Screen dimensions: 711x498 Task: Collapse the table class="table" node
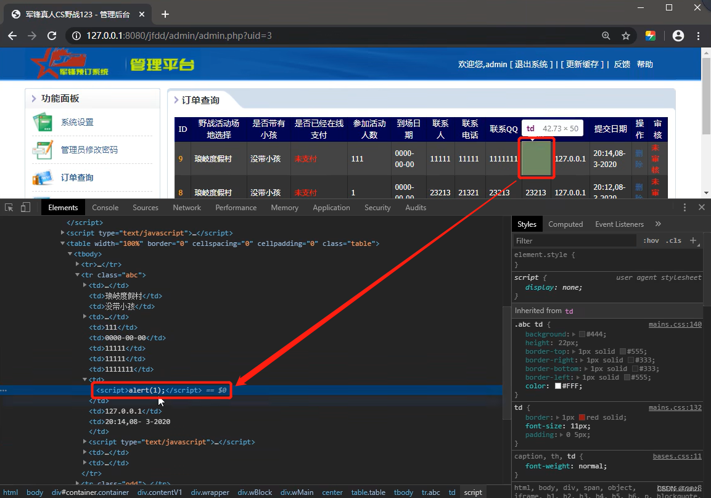(62, 243)
